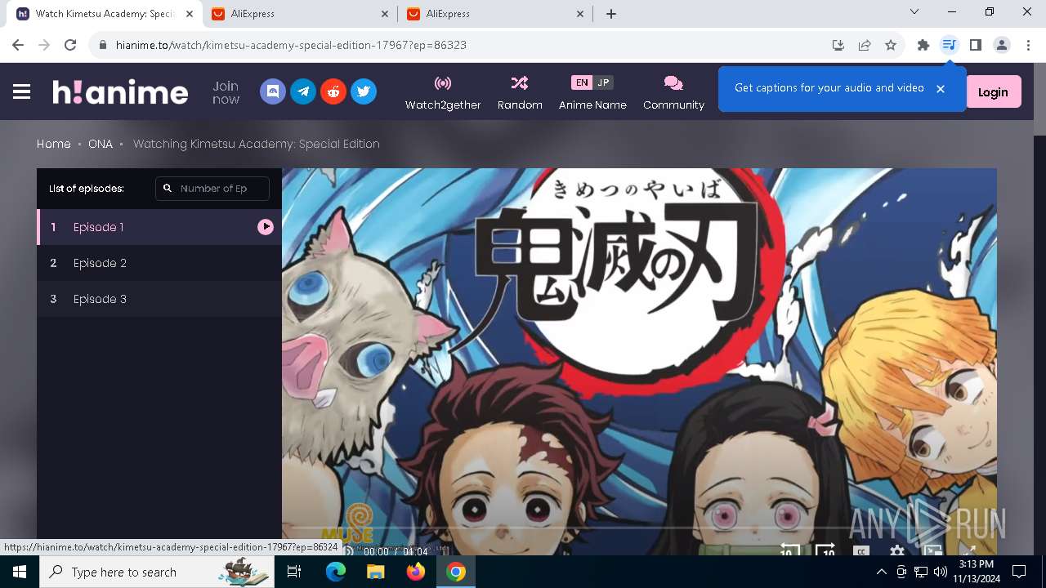Switch to the first AliExpress tab
This screenshot has height=588, width=1046.
[301, 14]
